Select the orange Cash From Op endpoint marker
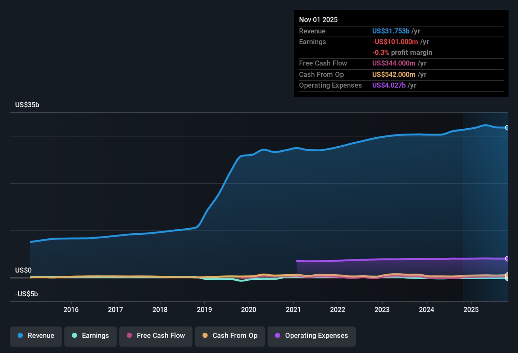The height and width of the screenshot is (353, 518). [x=507, y=275]
